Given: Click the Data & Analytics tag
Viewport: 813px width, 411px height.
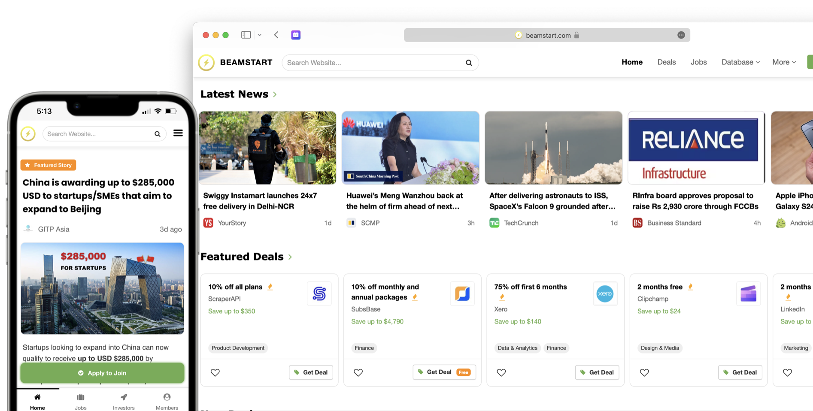Looking at the screenshot, I should [x=517, y=348].
